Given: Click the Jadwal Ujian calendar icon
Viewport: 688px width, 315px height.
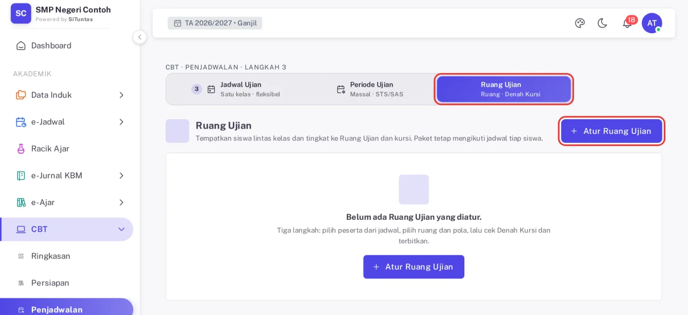Looking at the screenshot, I should [x=211, y=89].
